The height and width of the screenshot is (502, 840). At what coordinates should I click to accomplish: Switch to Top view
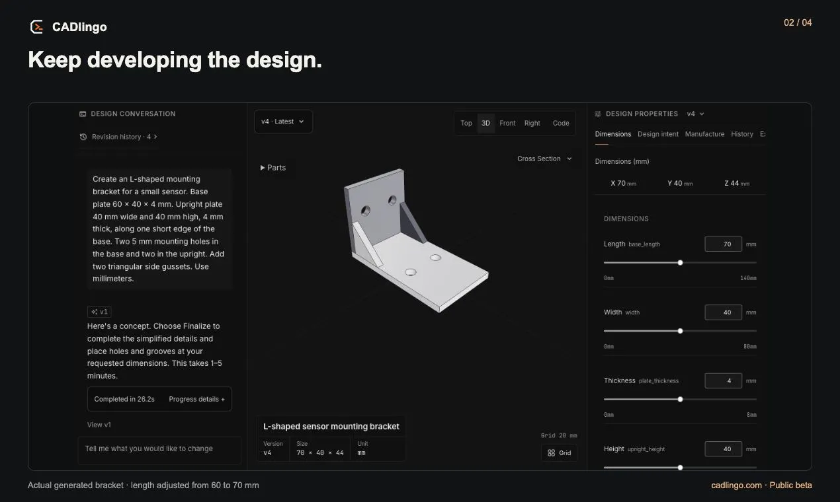point(466,123)
